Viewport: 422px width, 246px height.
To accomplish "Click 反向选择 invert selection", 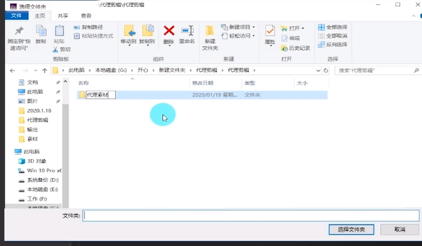I will (x=333, y=45).
